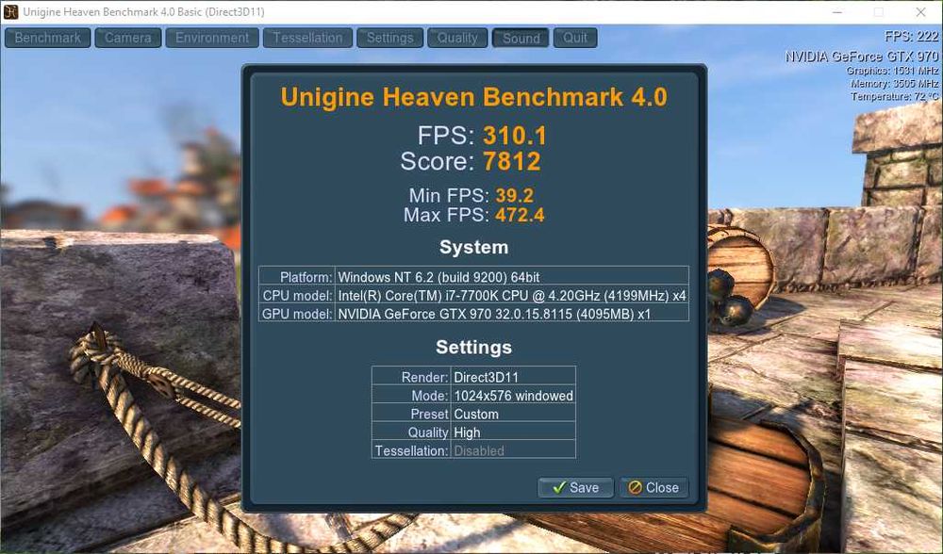Click the Memory: 3505 MHz overlay
Screen dimensions: 943x554
894,84
